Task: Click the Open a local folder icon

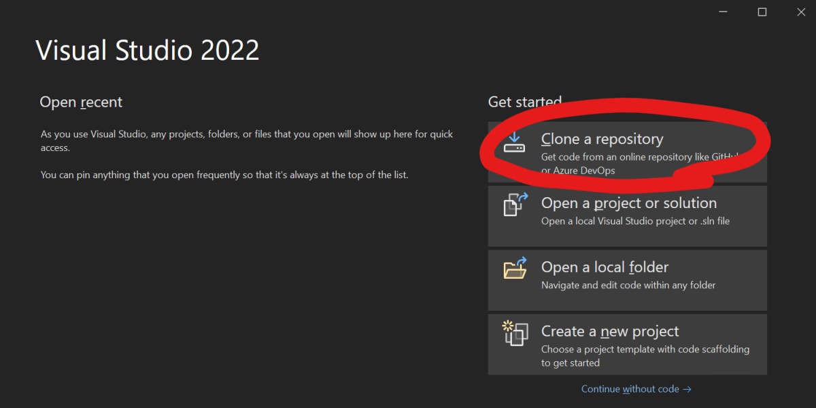Action: click(x=515, y=268)
